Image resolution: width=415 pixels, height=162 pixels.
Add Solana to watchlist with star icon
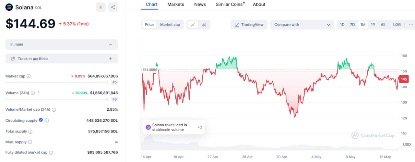coord(101,7)
